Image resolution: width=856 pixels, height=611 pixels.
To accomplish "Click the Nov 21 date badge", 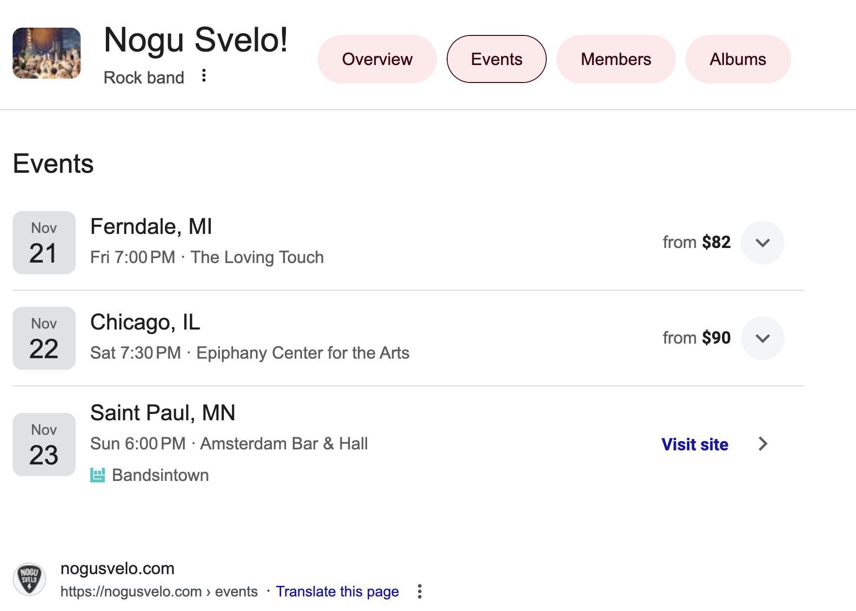I will [44, 243].
